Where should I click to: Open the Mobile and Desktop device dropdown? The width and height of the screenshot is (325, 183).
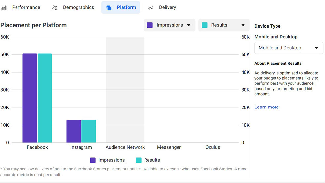[x=289, y=48]
